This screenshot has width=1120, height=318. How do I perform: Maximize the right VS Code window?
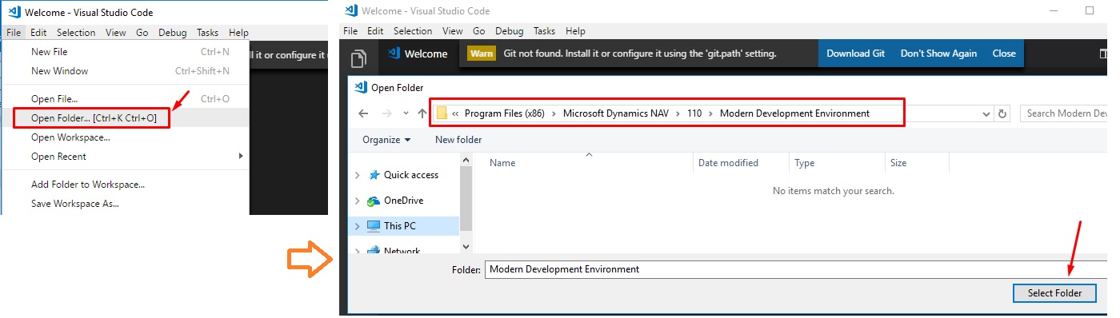click(x=1089, y=10)
